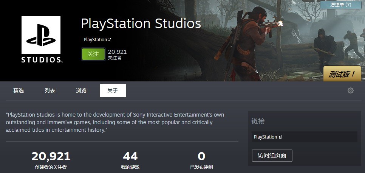365x173 pixels.
Task: Select the active 关于 tab
Action: (113, 91)
